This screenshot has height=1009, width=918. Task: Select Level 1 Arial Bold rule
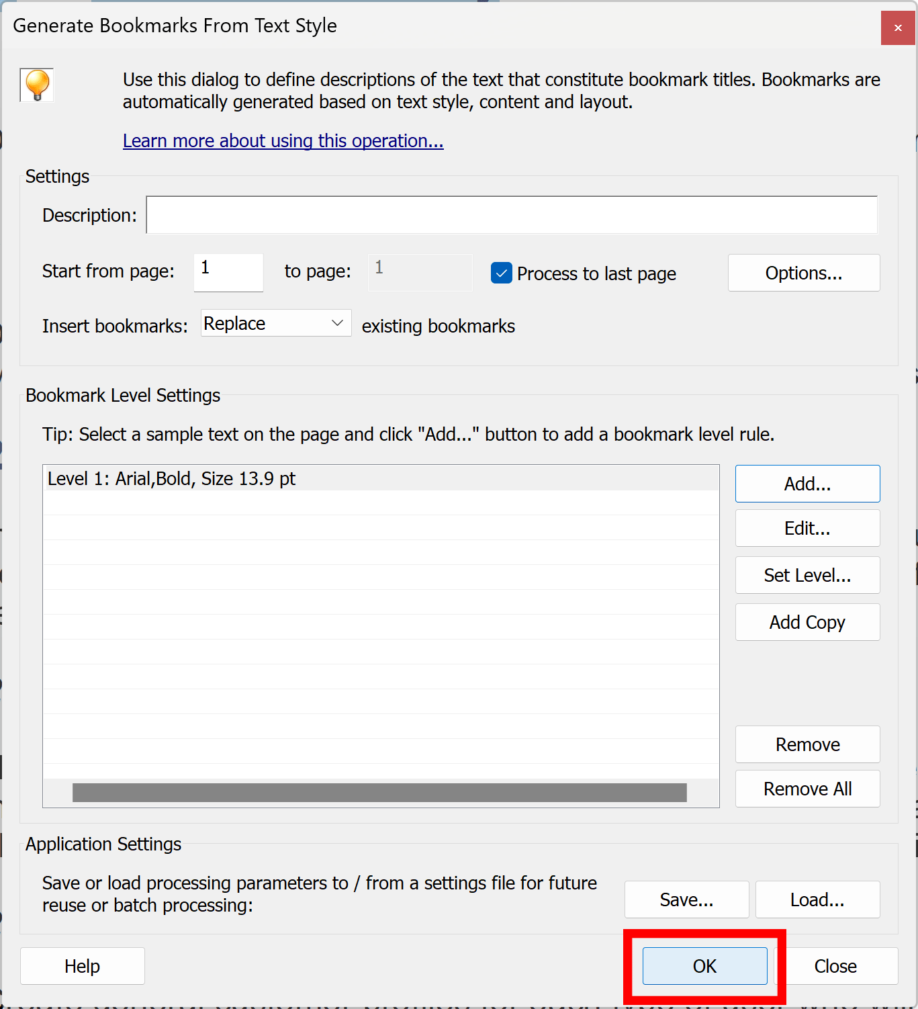pos(381,478)
